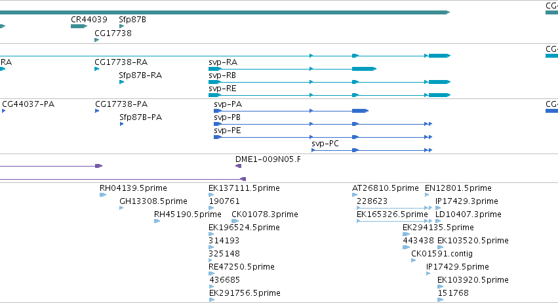Select the CG44037-PA protein marker

pyautogui.click(x=3, y=111)
